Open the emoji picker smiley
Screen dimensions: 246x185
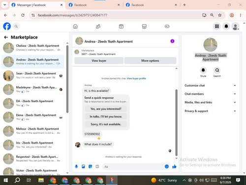[167, 167]
